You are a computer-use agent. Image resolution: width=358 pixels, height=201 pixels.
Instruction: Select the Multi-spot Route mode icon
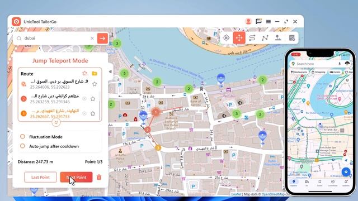click(x=265, y=38)
